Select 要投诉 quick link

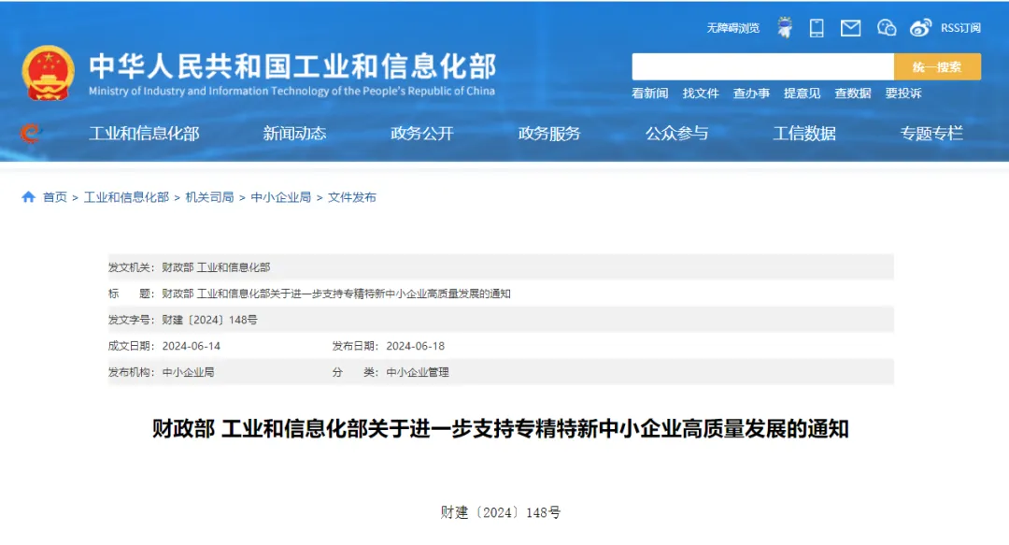point(903,93)
